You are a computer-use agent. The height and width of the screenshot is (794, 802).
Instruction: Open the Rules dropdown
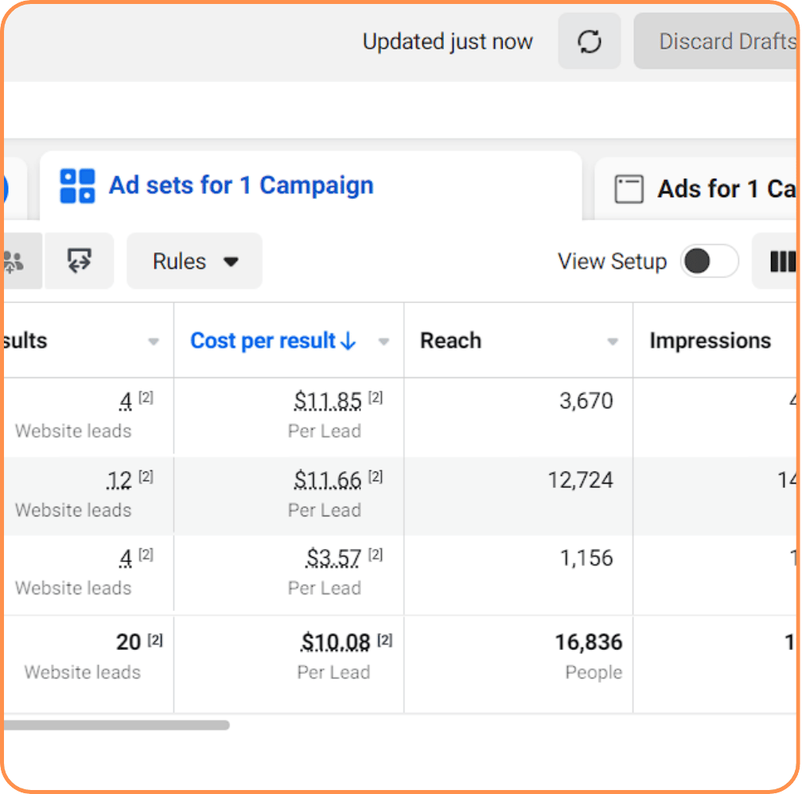point(194,261)
